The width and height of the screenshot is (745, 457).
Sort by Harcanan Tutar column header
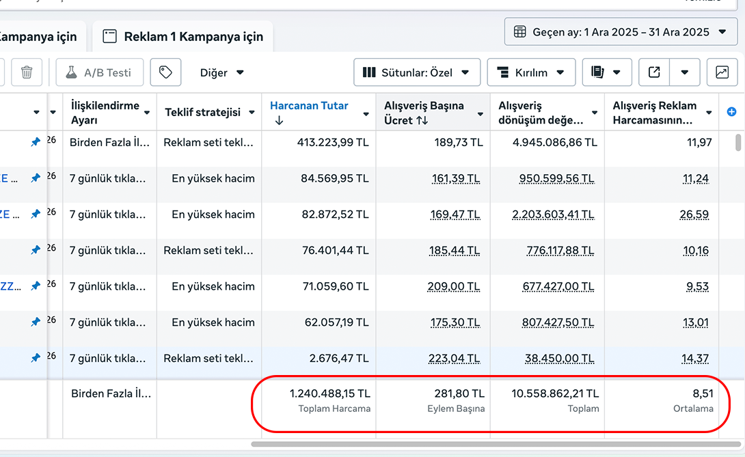(x=309, y=106)
